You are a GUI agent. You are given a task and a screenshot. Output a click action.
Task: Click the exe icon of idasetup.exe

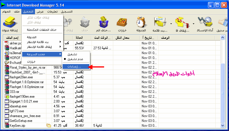click(x=7, y=106)
